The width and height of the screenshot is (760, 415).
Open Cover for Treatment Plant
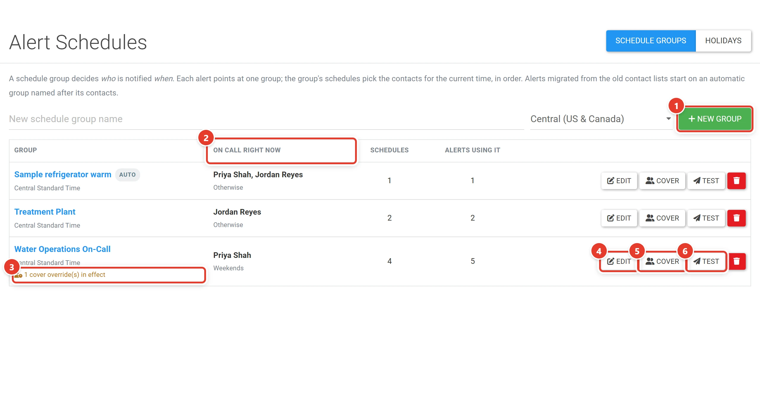click(x=662, y=218)
